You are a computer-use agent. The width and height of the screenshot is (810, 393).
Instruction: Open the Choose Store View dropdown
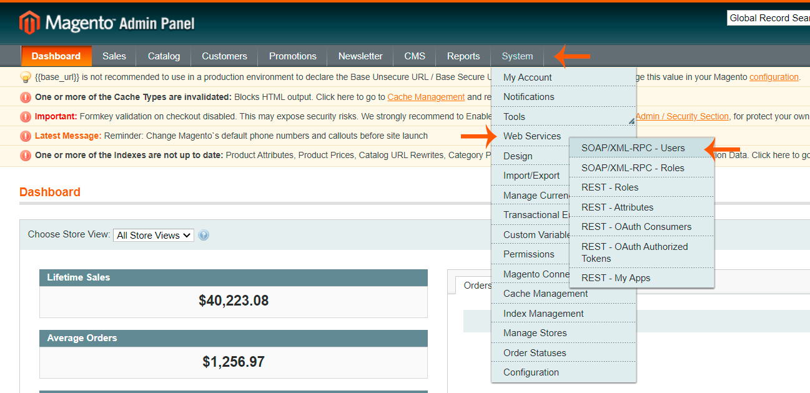(x=154, y=236)
